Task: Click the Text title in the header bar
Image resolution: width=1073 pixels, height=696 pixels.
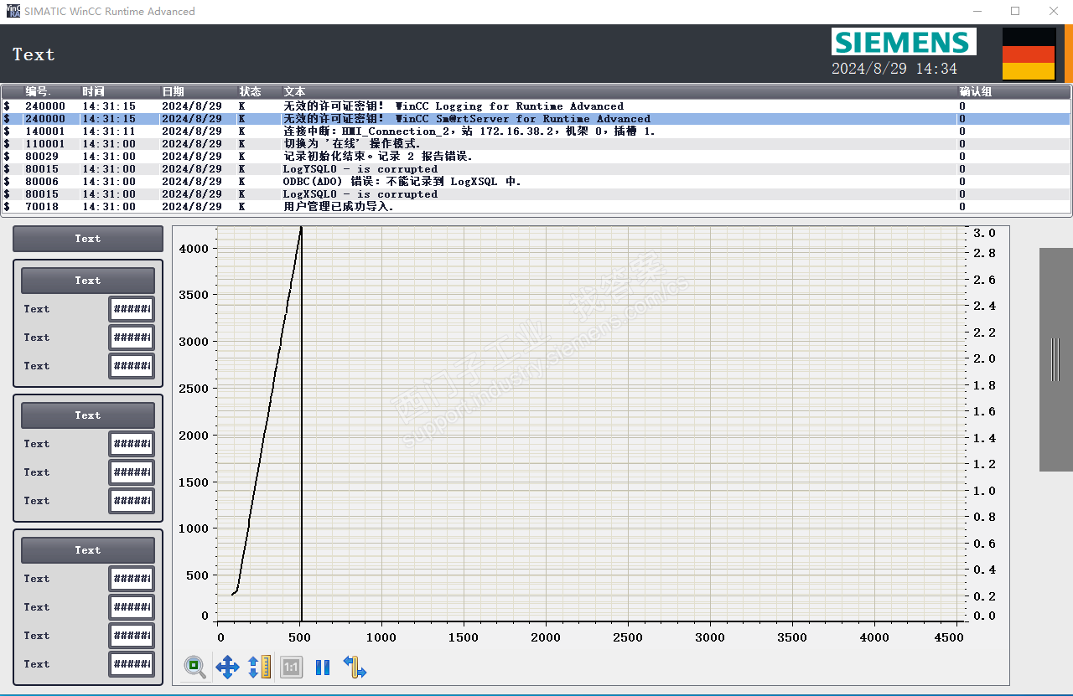Action: click(34, 54)
